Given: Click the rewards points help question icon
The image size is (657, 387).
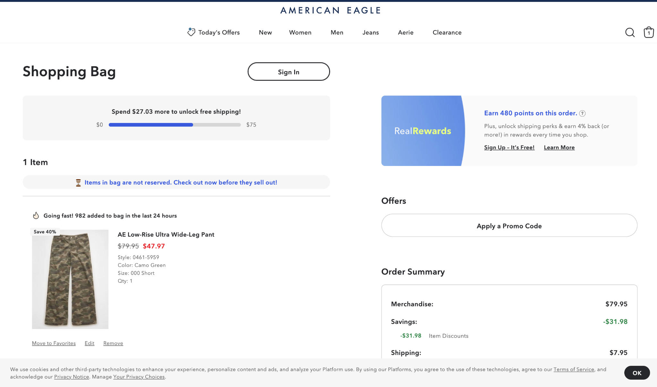Looking at the screenshot, I should [582, 113].
